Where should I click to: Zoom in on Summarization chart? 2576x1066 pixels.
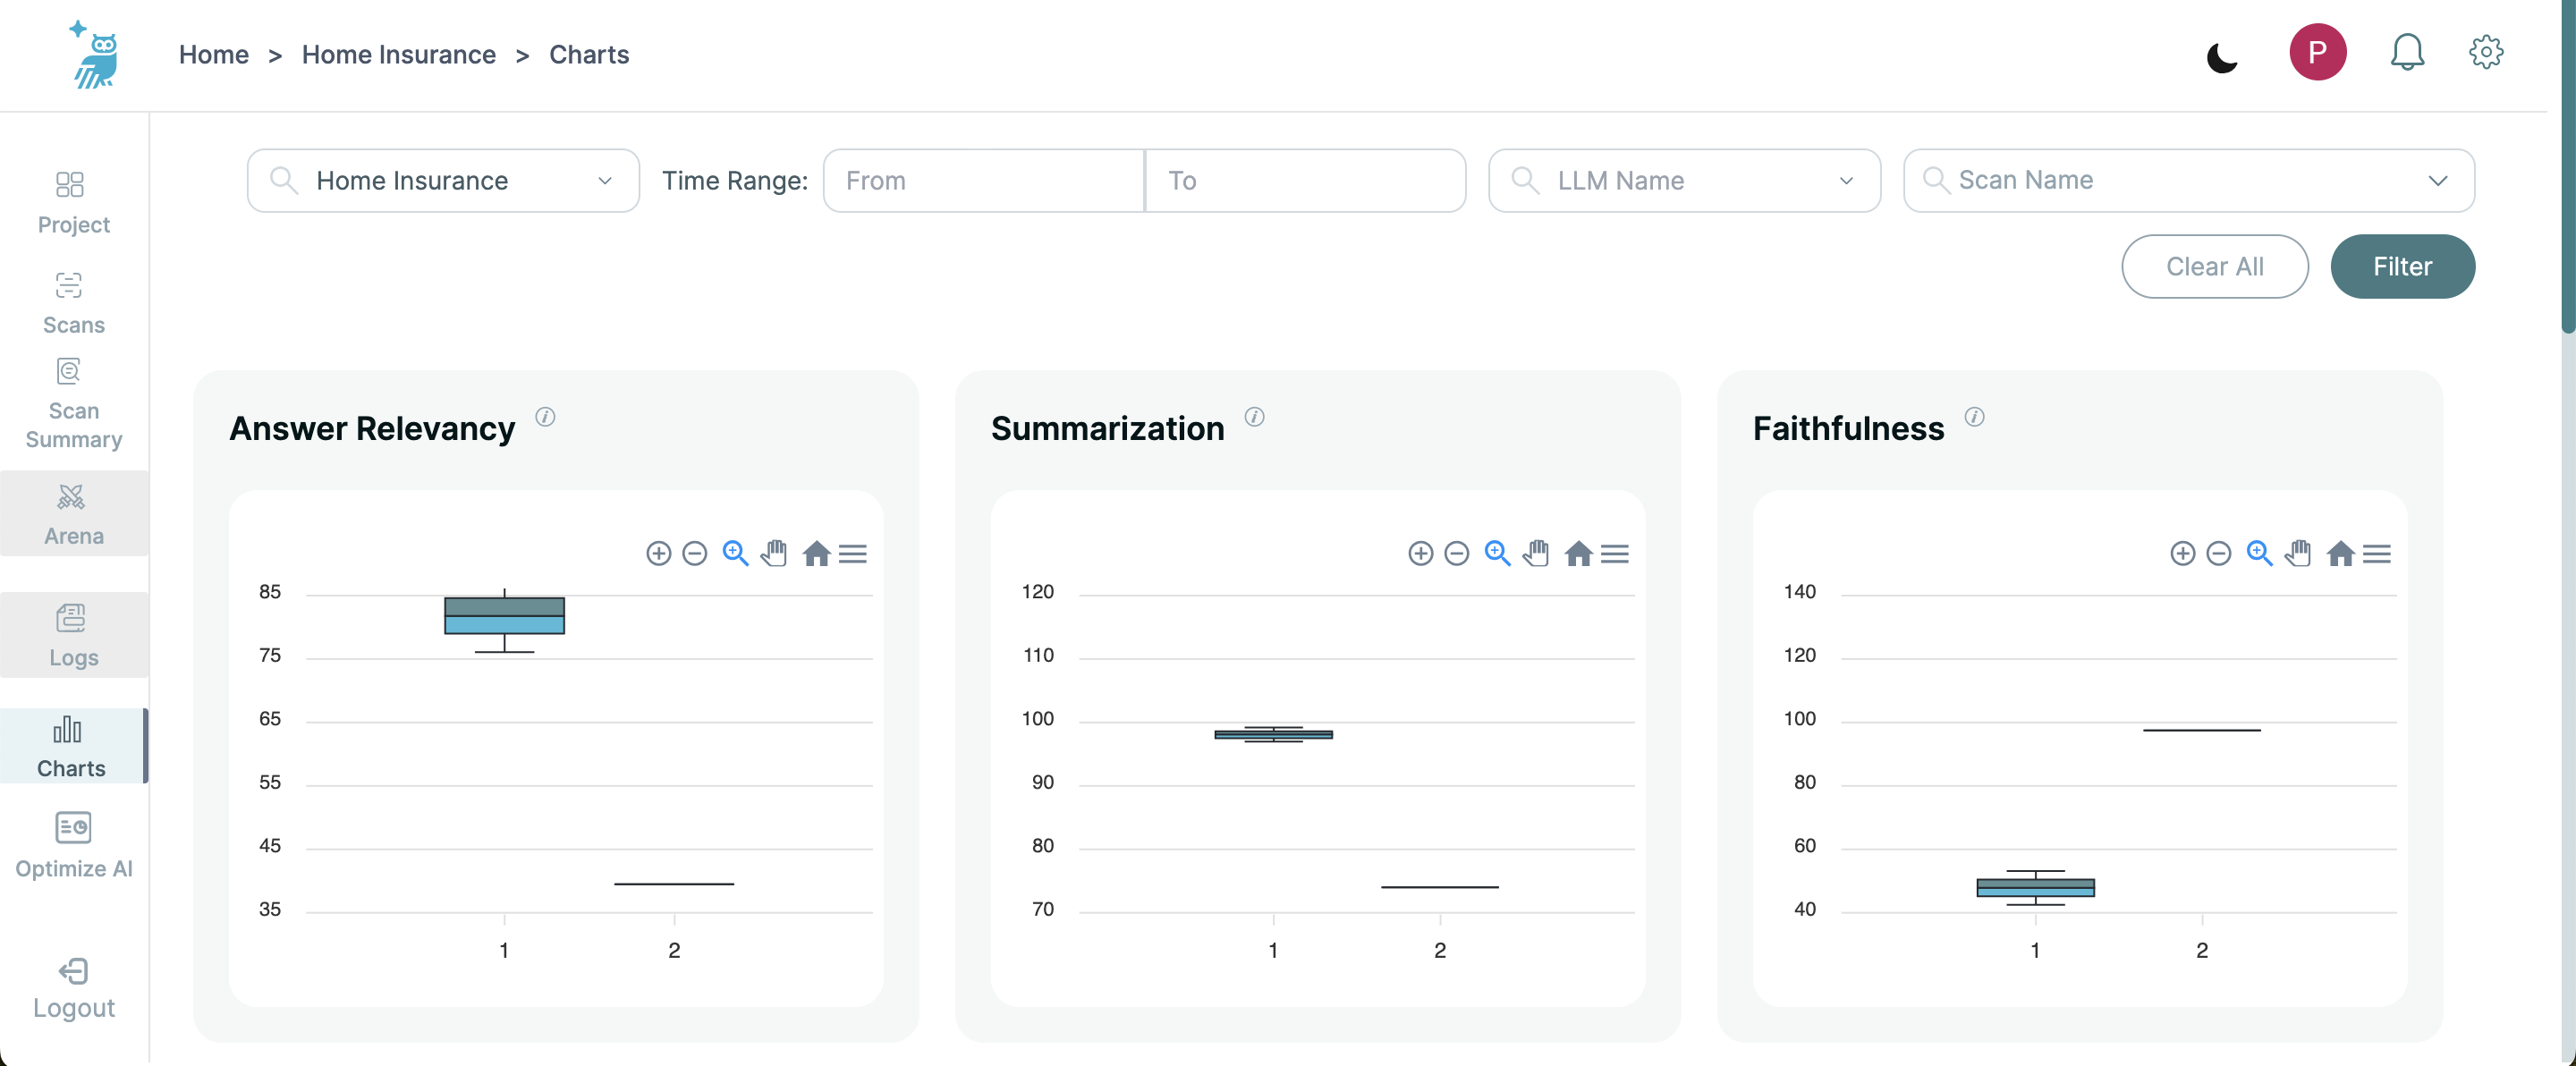coord(1420,554)
